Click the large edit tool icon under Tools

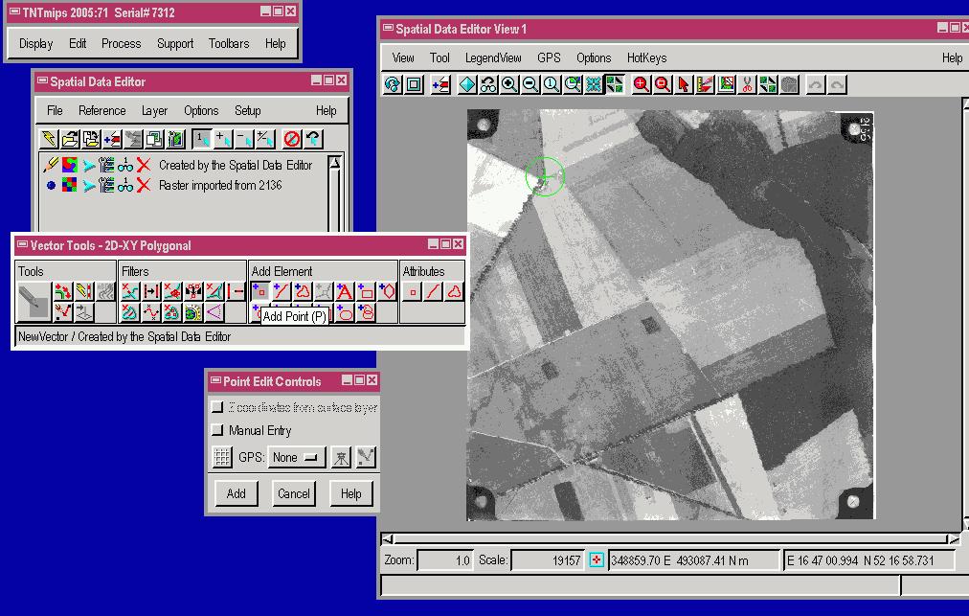34,301
